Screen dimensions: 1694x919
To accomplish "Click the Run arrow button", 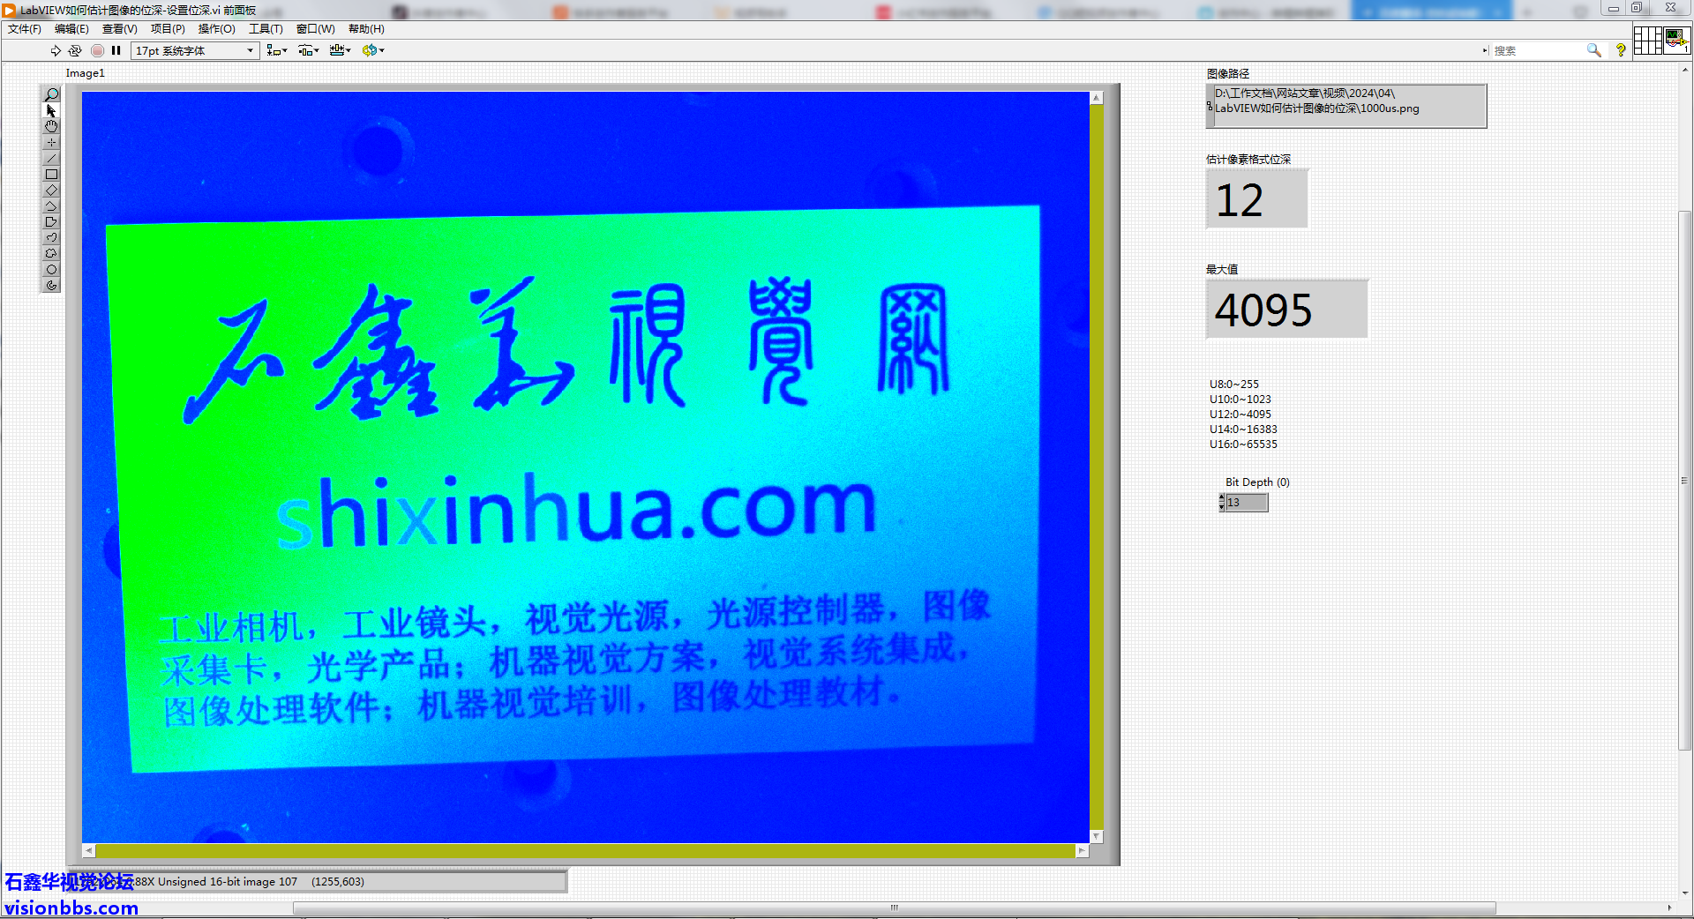I will [x=56, y=51].
